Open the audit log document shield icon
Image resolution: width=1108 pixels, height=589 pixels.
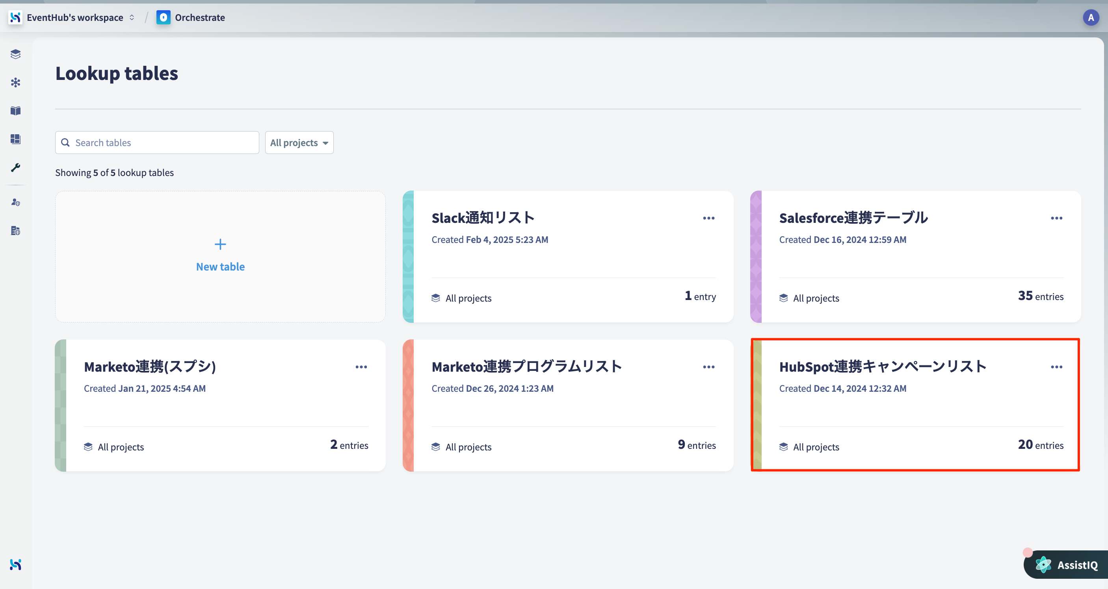click(15, 230)
